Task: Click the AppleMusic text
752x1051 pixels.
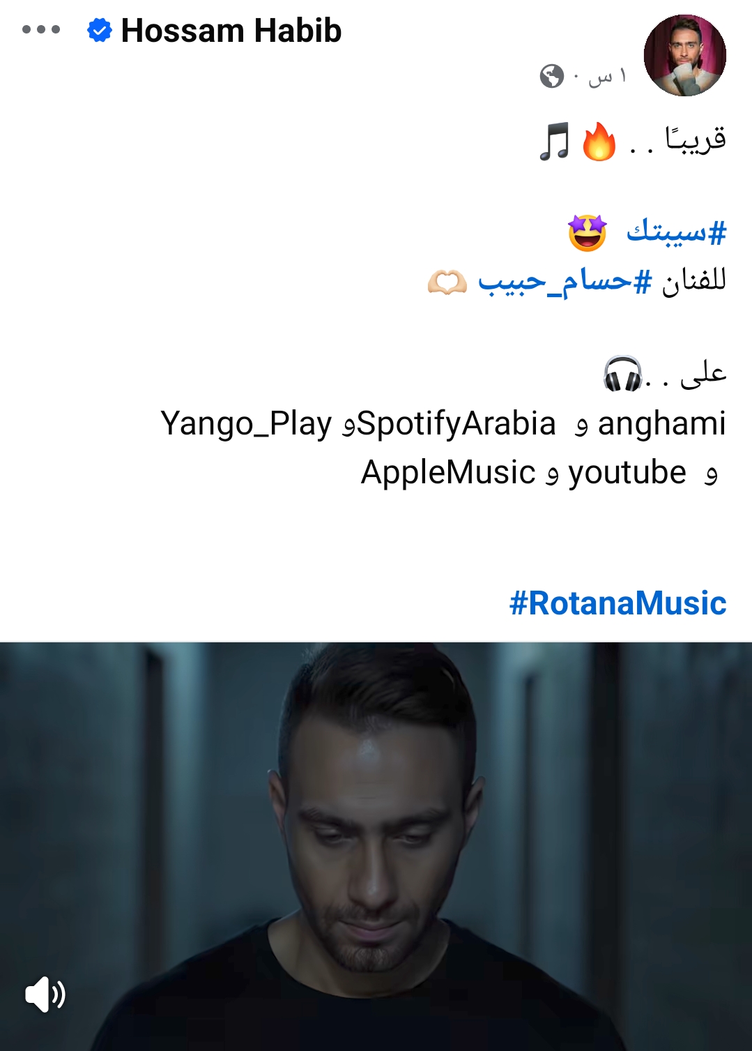Action: pos(447,472)
